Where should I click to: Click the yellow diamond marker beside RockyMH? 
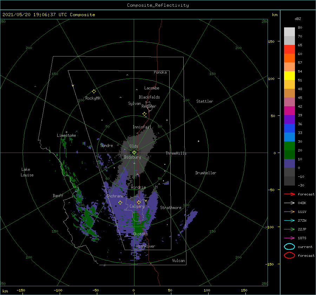94,92
